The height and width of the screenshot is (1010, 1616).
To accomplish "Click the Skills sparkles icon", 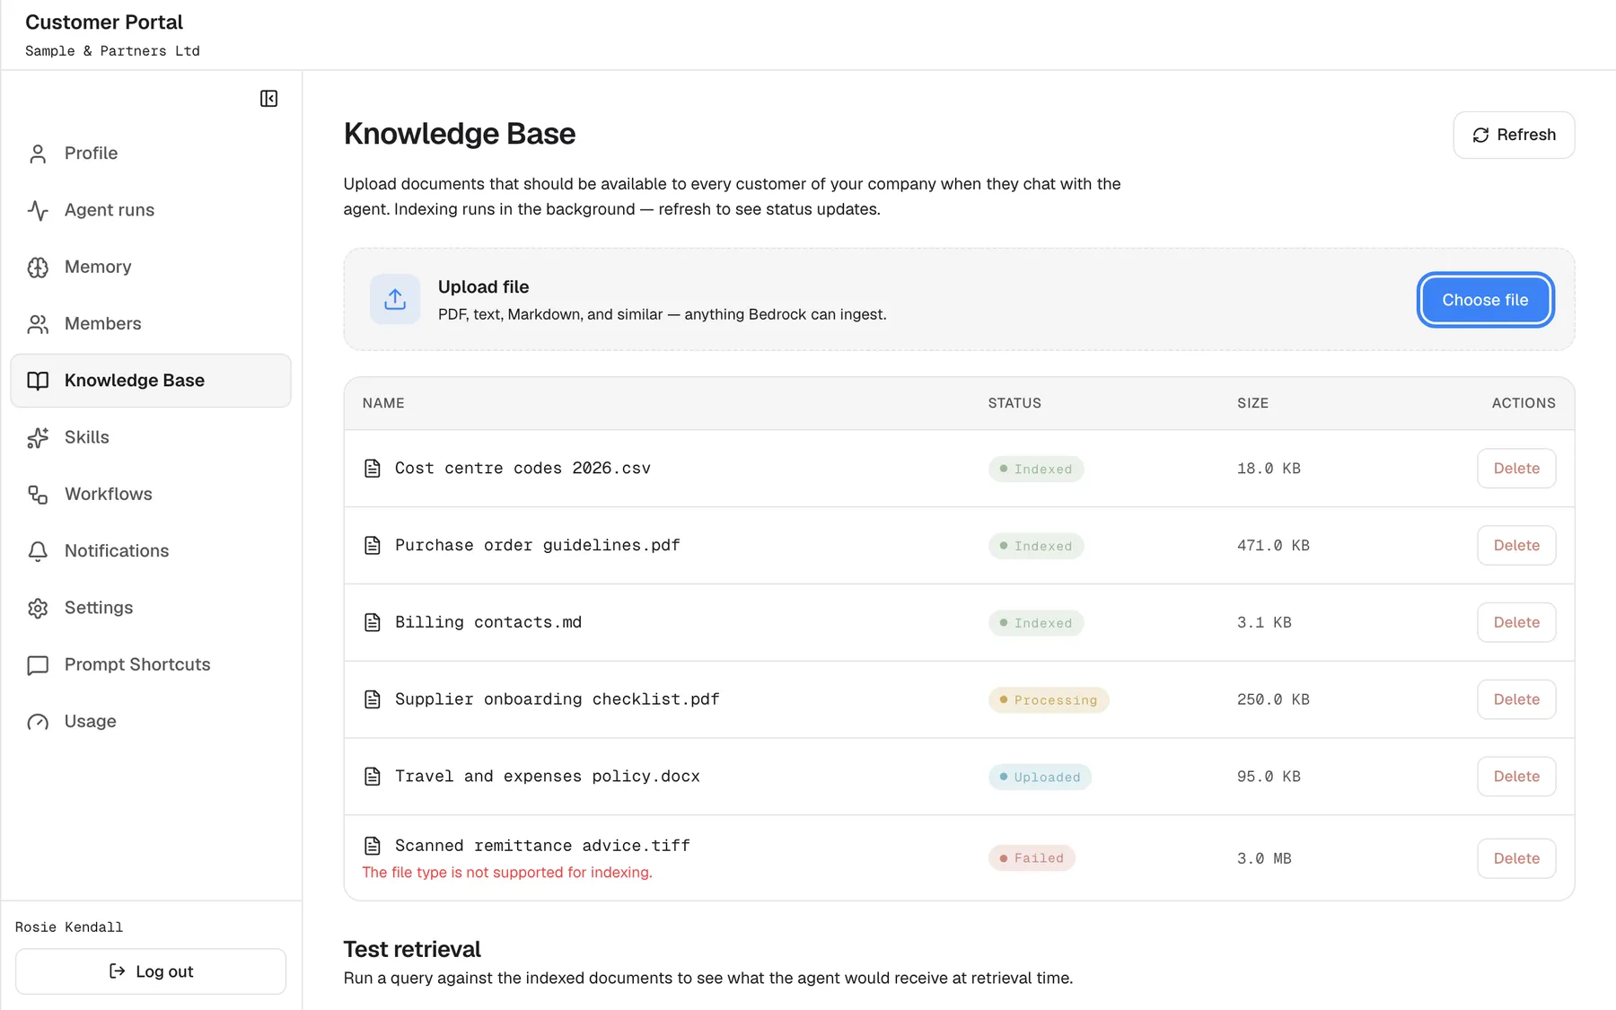I will click(x=38, y=437).
